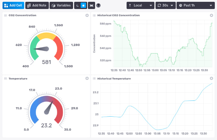Click the 580 ppm axis label
The image size is (217, 140).
click(106, 24)
